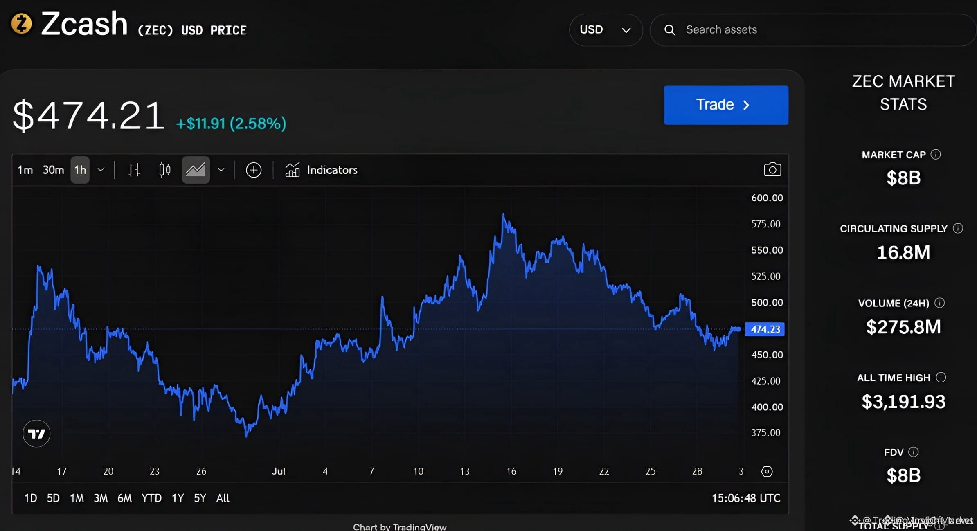This screenshot has height=531, width=977.
Task: Click the 474.23 current price label
Action: (x=765, y=329)
